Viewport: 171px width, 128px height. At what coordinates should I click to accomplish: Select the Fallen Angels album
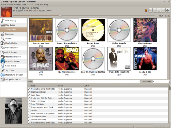(119, 30)
